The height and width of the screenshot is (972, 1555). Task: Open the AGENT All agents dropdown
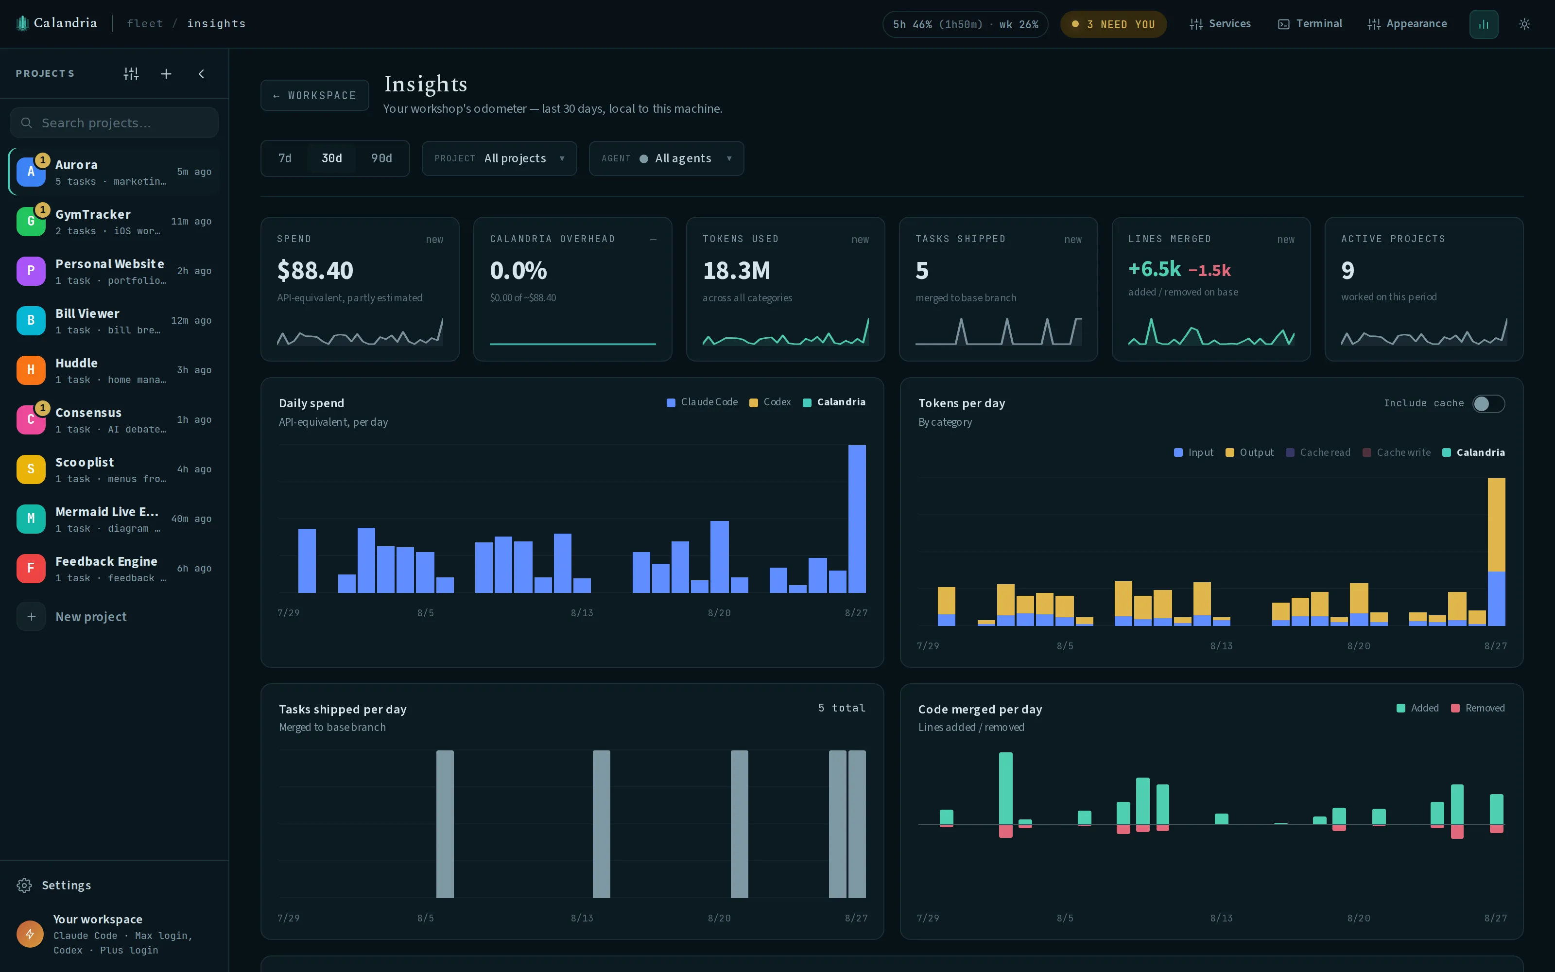[666, 158]
